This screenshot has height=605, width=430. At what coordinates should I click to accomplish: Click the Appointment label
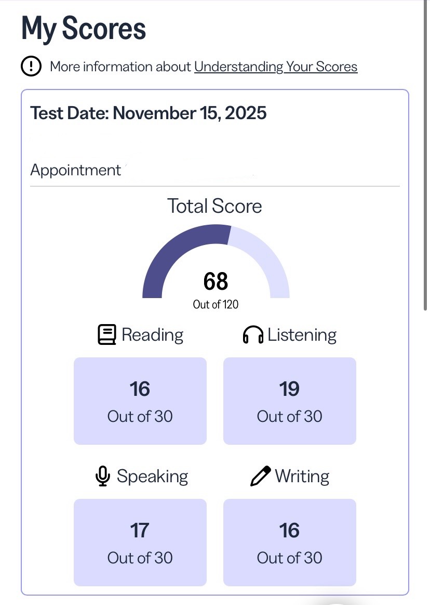[x=76, y=170]
